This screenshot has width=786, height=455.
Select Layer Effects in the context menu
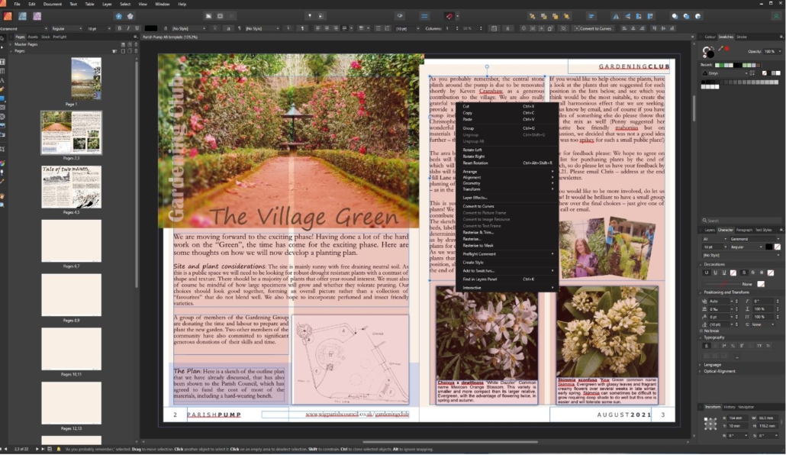[x=475, y=198]
